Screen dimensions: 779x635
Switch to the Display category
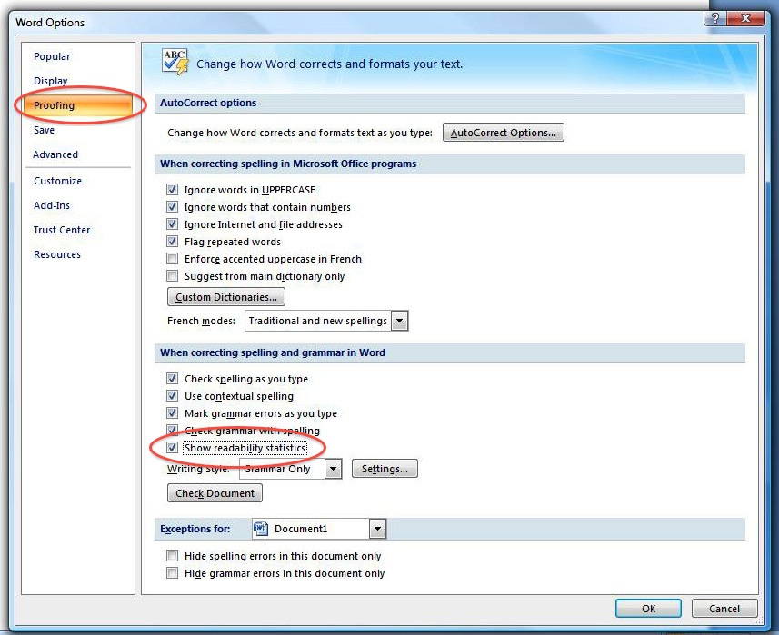pos(51,81)
